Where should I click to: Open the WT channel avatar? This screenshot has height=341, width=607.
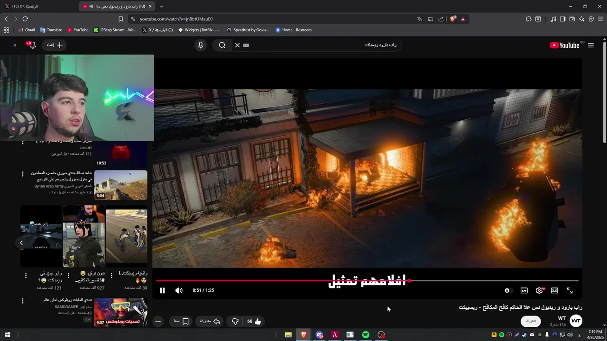[576, 321]
